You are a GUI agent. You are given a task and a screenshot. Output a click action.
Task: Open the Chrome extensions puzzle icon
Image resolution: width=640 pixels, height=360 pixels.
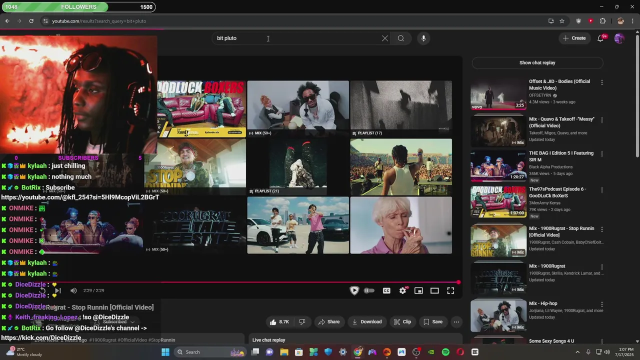tap(602, 21)
